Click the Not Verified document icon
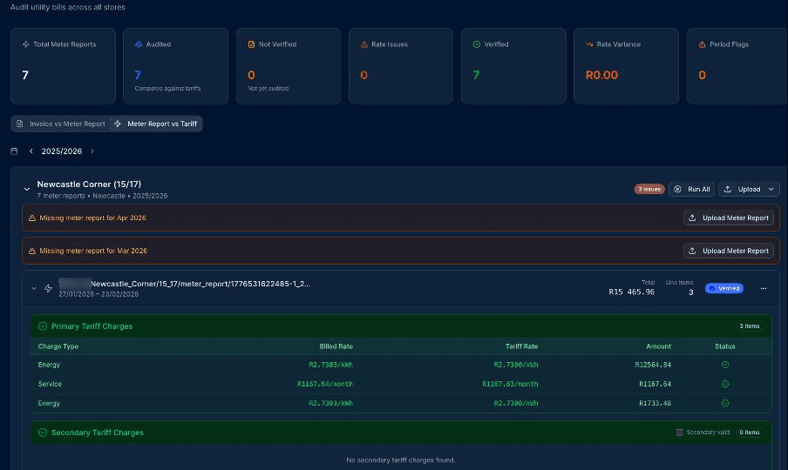 pos(251,44)
